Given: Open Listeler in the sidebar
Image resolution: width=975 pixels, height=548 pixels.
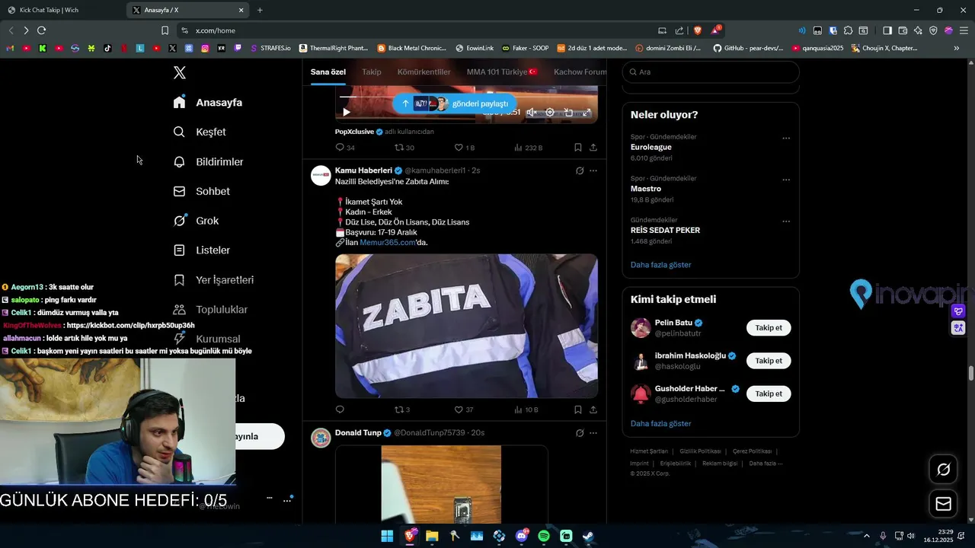Looking at the screenshot, I should pyautogui.click(x=201, y=250).
